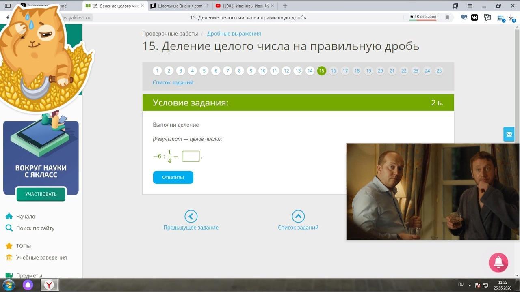Viewport: 520px width, 292px height.
Task: Open Alice voice assistant in taskbar
Action: (28, 285)
